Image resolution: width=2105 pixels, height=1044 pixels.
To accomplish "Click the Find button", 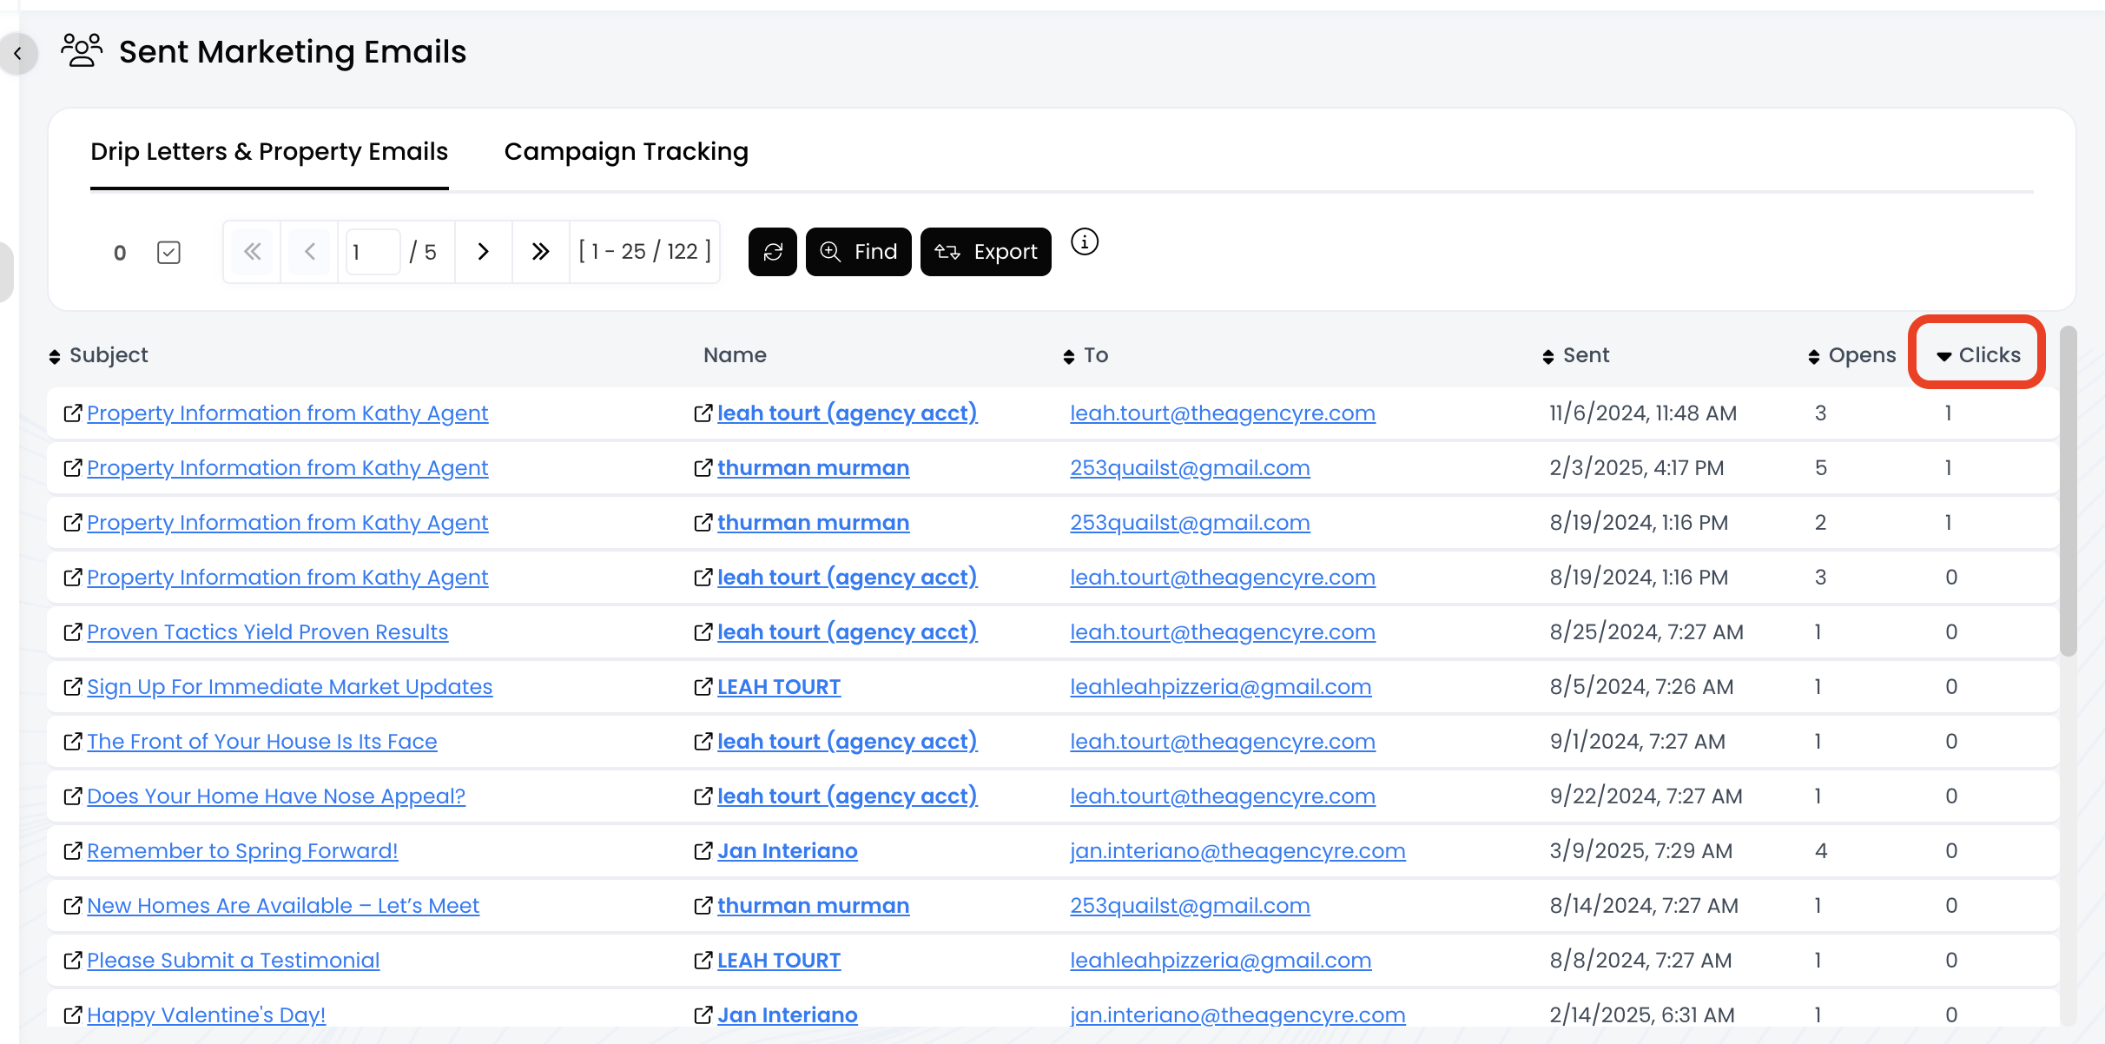I will click(x=858, y=252).
